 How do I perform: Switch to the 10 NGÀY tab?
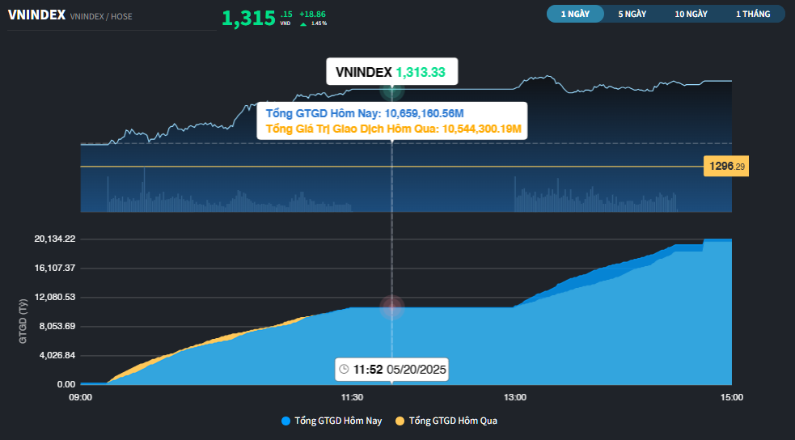click(x=691, y=14)
